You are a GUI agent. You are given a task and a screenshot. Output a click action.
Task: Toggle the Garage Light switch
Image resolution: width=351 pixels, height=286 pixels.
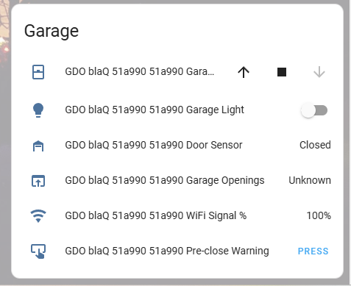point(314,110)
